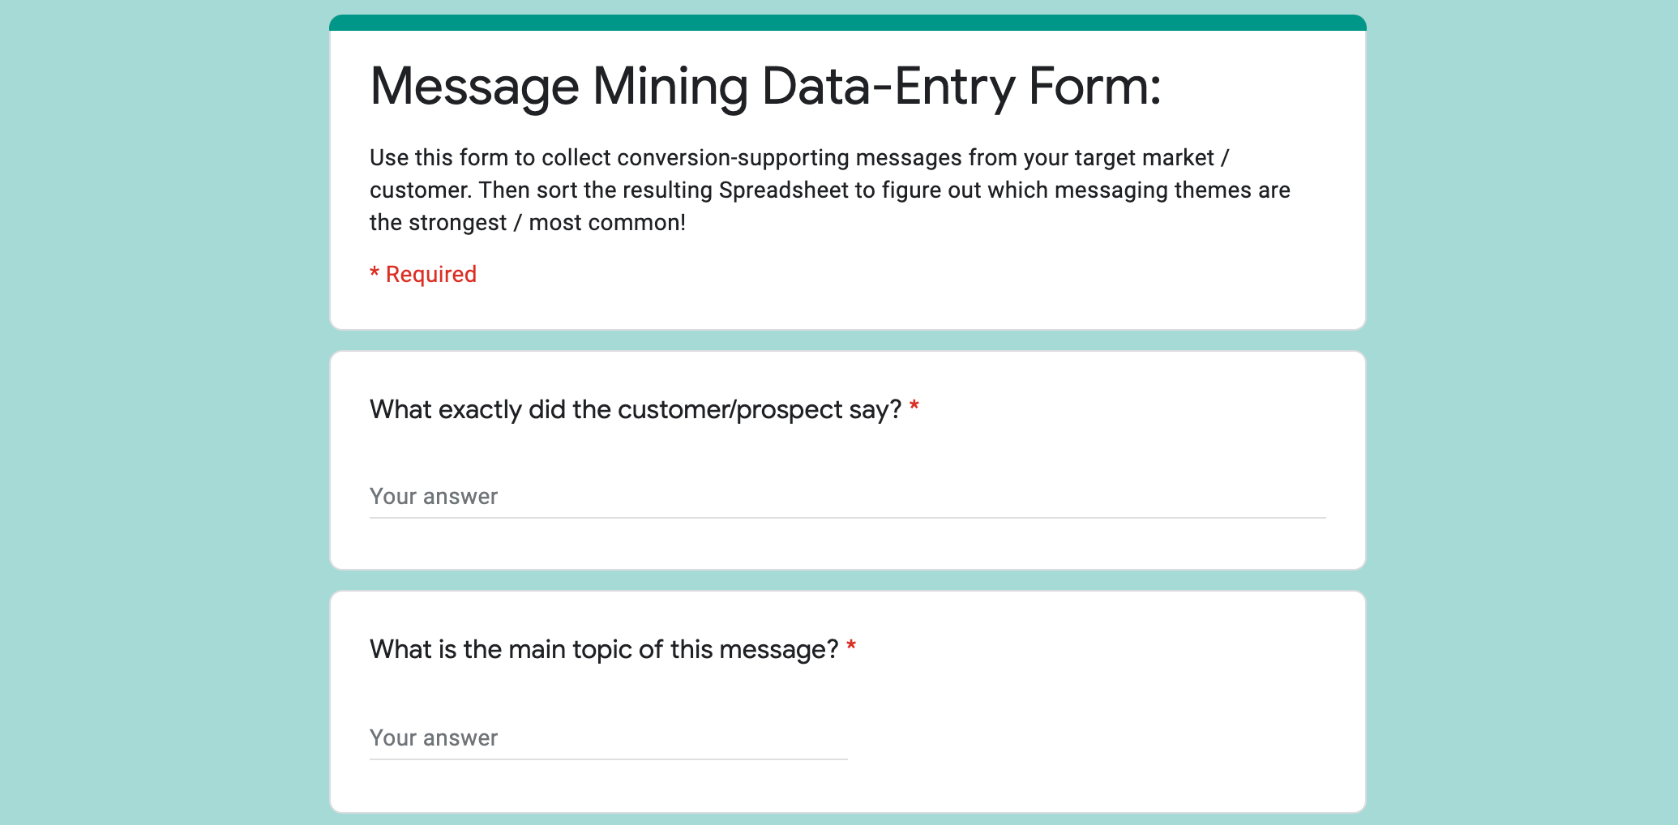Screen dimensions: 1678x825
Task: Click the word 'Form:' in the title
Action: coord(1095,86)
